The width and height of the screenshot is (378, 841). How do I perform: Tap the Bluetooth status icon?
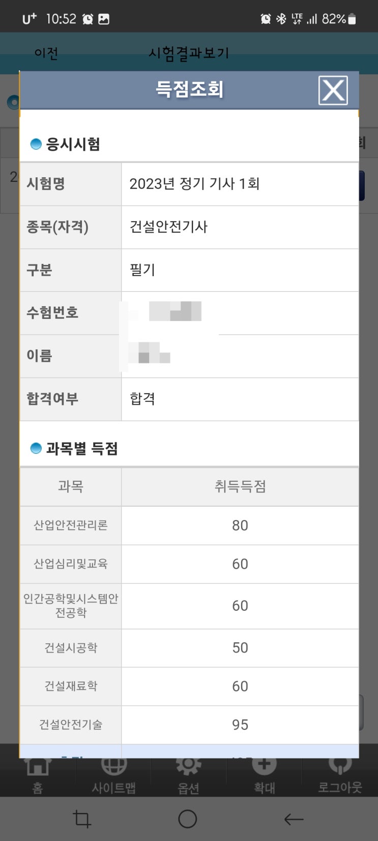tap(281, 19)
